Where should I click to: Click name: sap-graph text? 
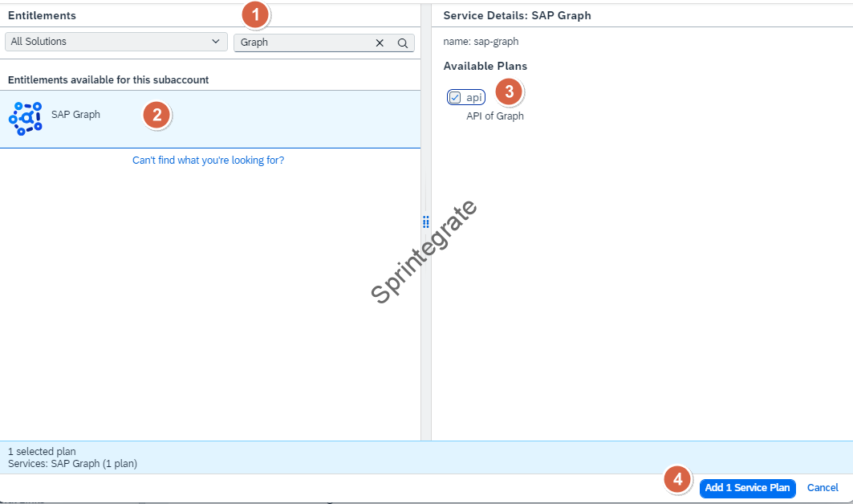481,42
